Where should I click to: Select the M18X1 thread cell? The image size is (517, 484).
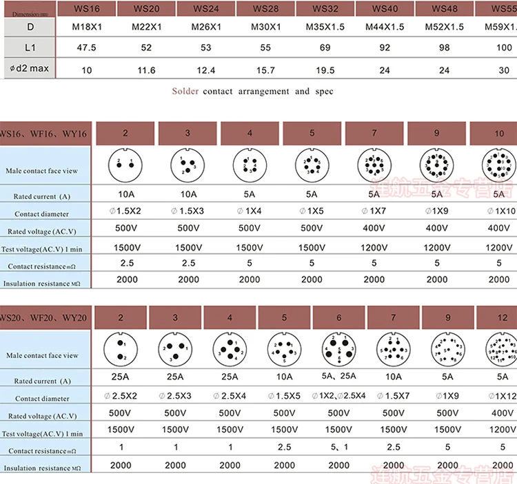[87, 27]
